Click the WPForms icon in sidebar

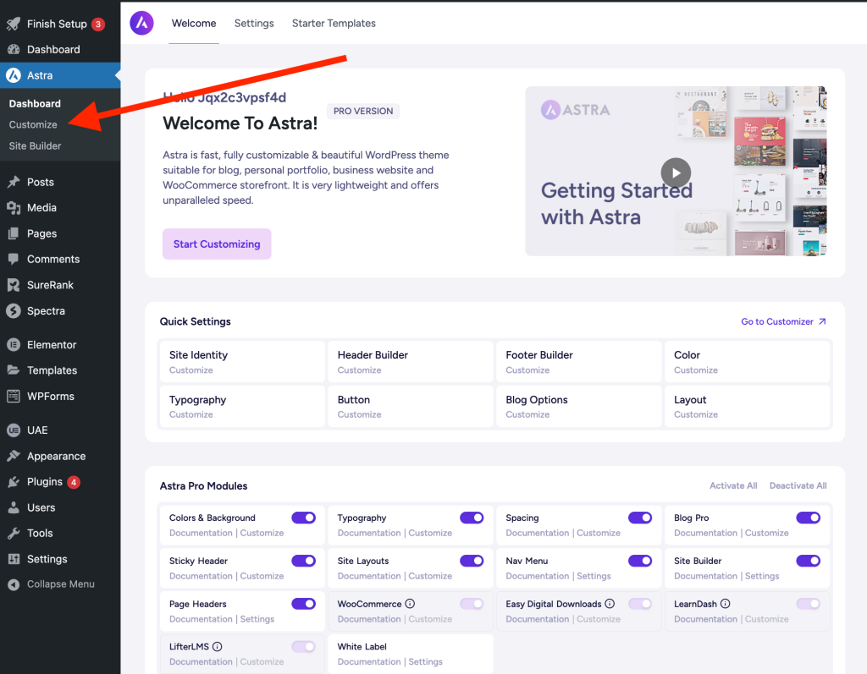(13, 397)
